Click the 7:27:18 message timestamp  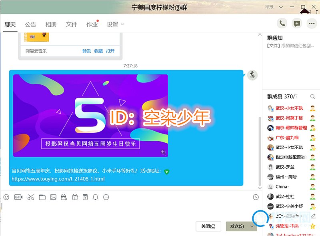(x=130, y=66)
